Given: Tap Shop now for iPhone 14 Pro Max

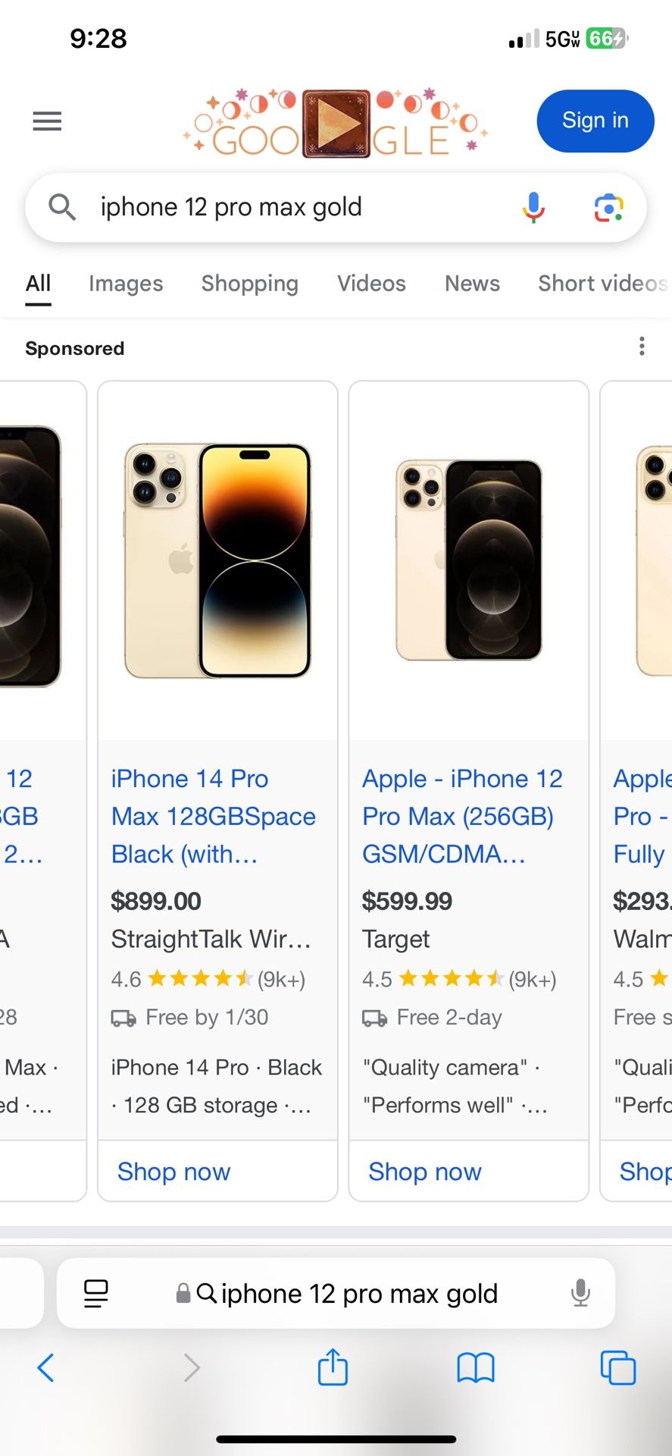Looking at the screenshot, I should point(173,1172).
